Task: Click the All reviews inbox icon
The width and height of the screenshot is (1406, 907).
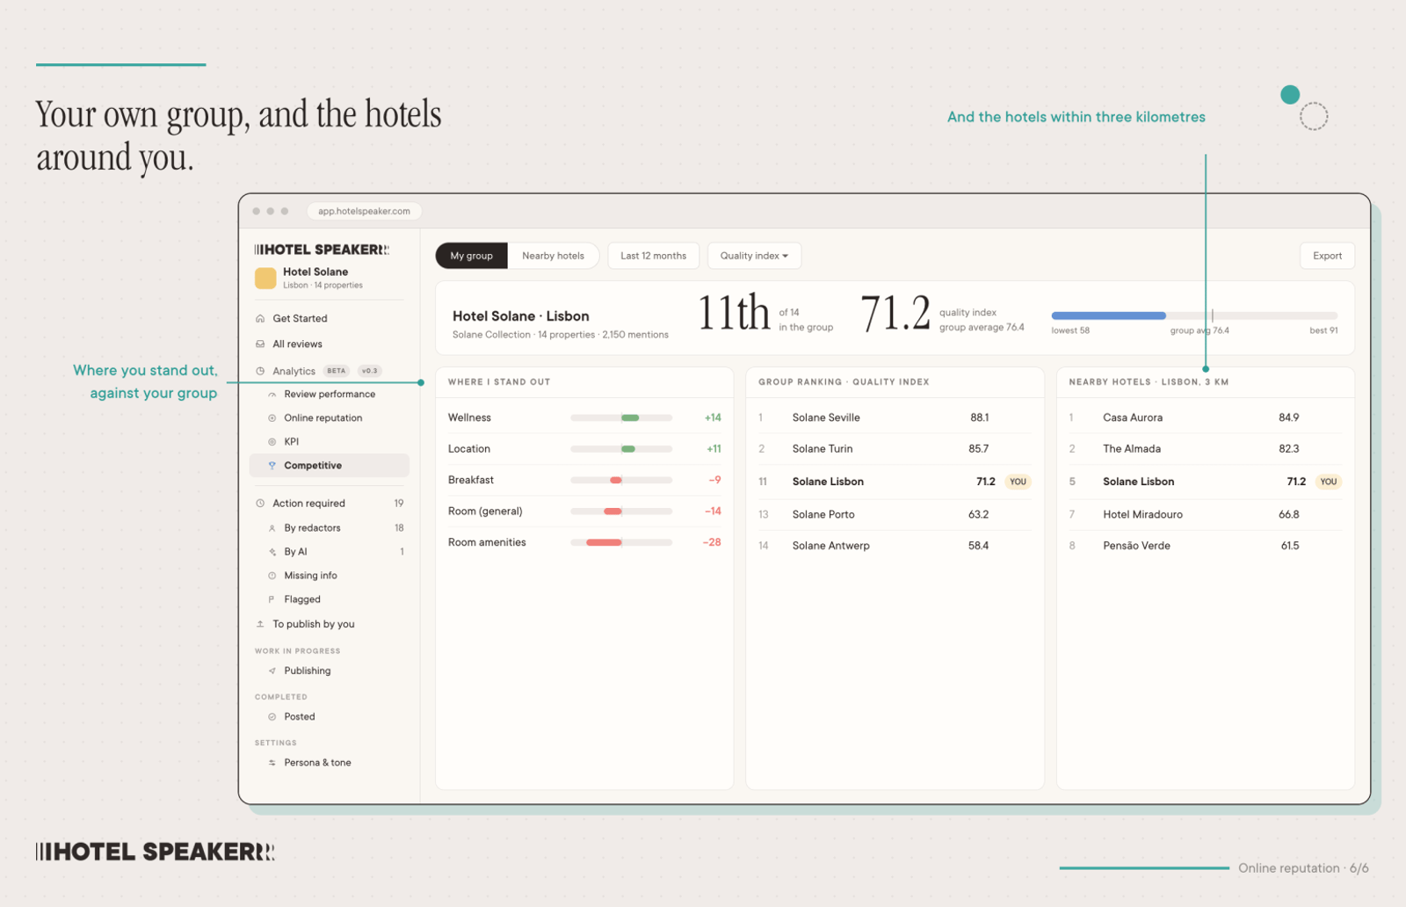Action: 260,344
